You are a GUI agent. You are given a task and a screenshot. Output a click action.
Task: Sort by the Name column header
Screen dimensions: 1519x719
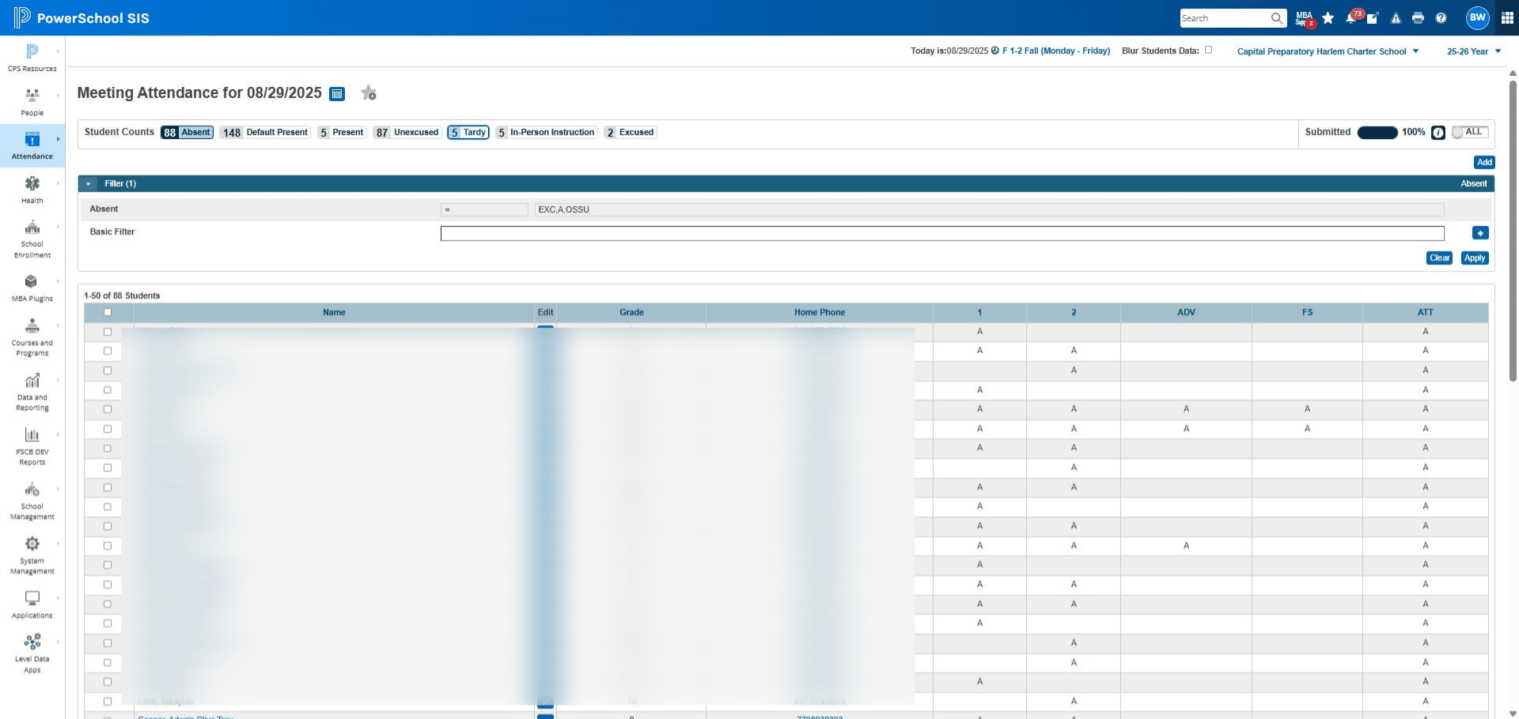[334, 312]
